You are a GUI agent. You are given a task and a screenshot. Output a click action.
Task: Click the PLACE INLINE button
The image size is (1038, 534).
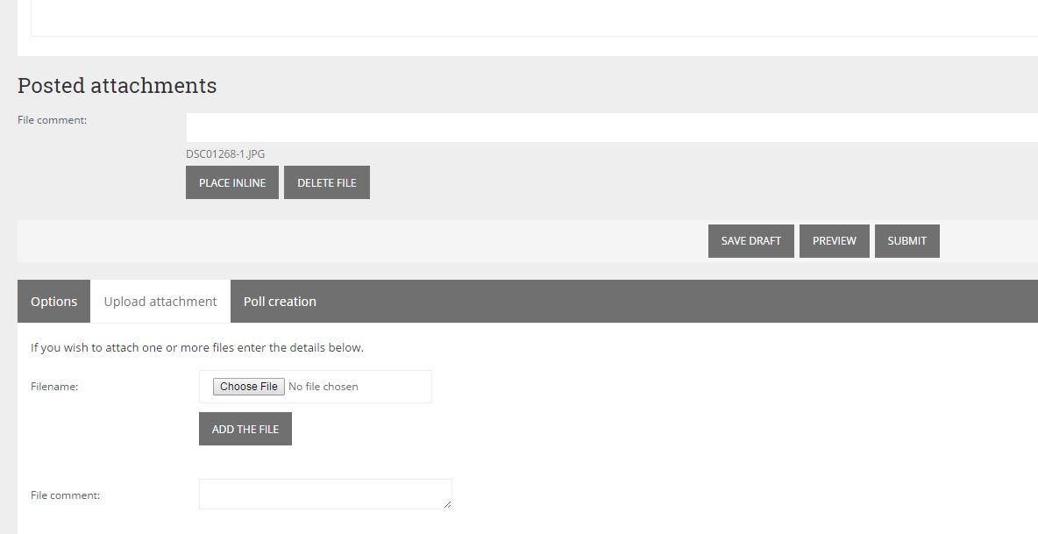(x=232, y=182)
